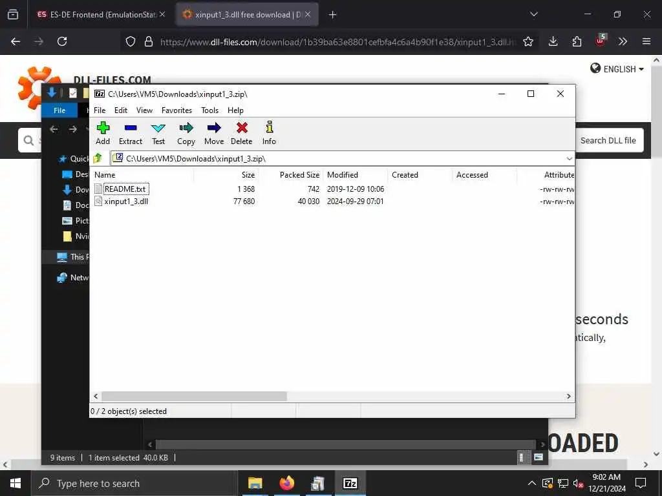
Task: Sort by the Created column header
Action: [420, 174]
